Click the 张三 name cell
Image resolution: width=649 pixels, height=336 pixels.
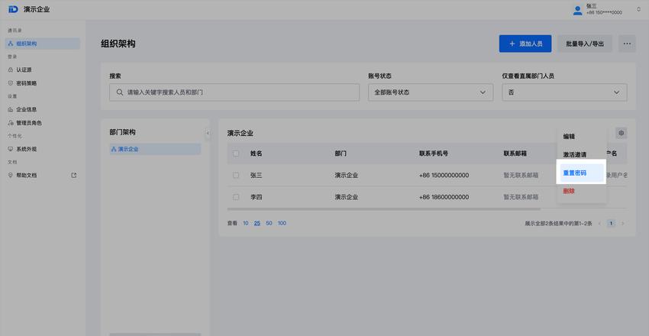pos(257,176)
